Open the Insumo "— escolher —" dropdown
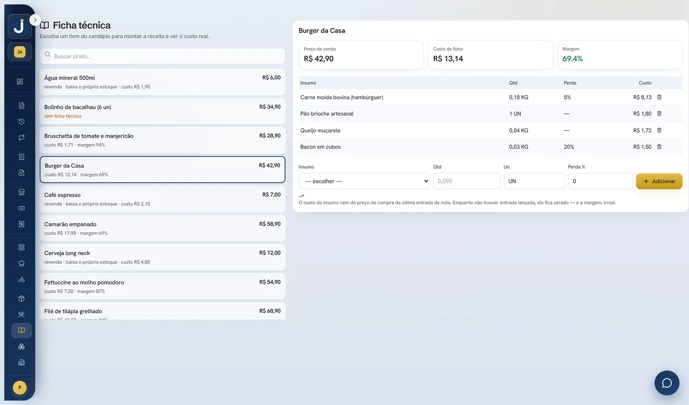Image resolution: width=689 pixels, height=405 pixels. 365,181
